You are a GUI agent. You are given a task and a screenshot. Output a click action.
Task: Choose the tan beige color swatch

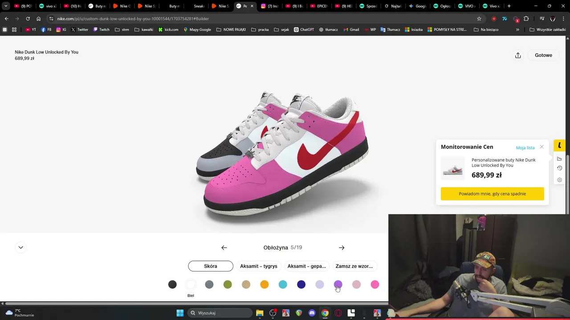[246, 284]
